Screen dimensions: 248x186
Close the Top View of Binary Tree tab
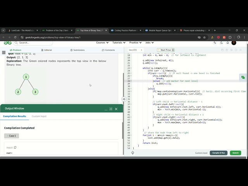(106, 30)
